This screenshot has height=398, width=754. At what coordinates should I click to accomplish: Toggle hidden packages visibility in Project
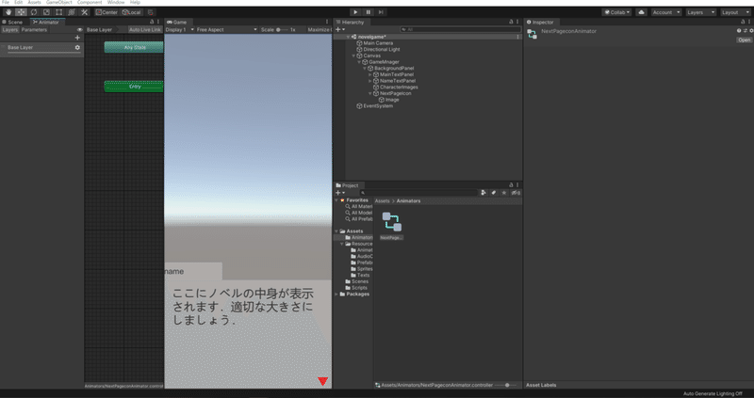pyautogui.click(x=516, y=193)
